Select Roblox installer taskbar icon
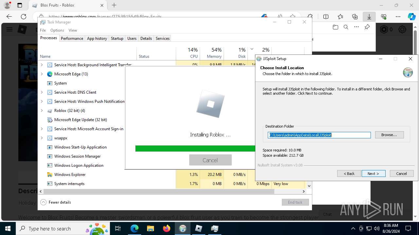 pyautogui.click(x=198, y=228)
